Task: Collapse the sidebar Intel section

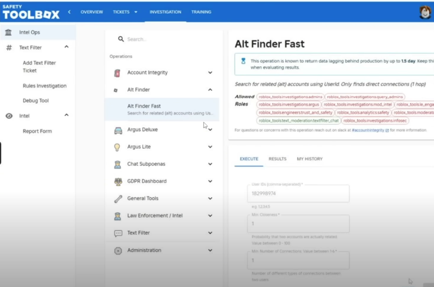Action: coord(67,115)
